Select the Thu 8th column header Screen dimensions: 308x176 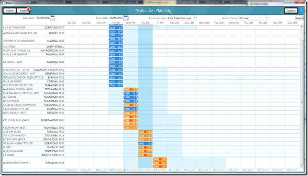145,23
